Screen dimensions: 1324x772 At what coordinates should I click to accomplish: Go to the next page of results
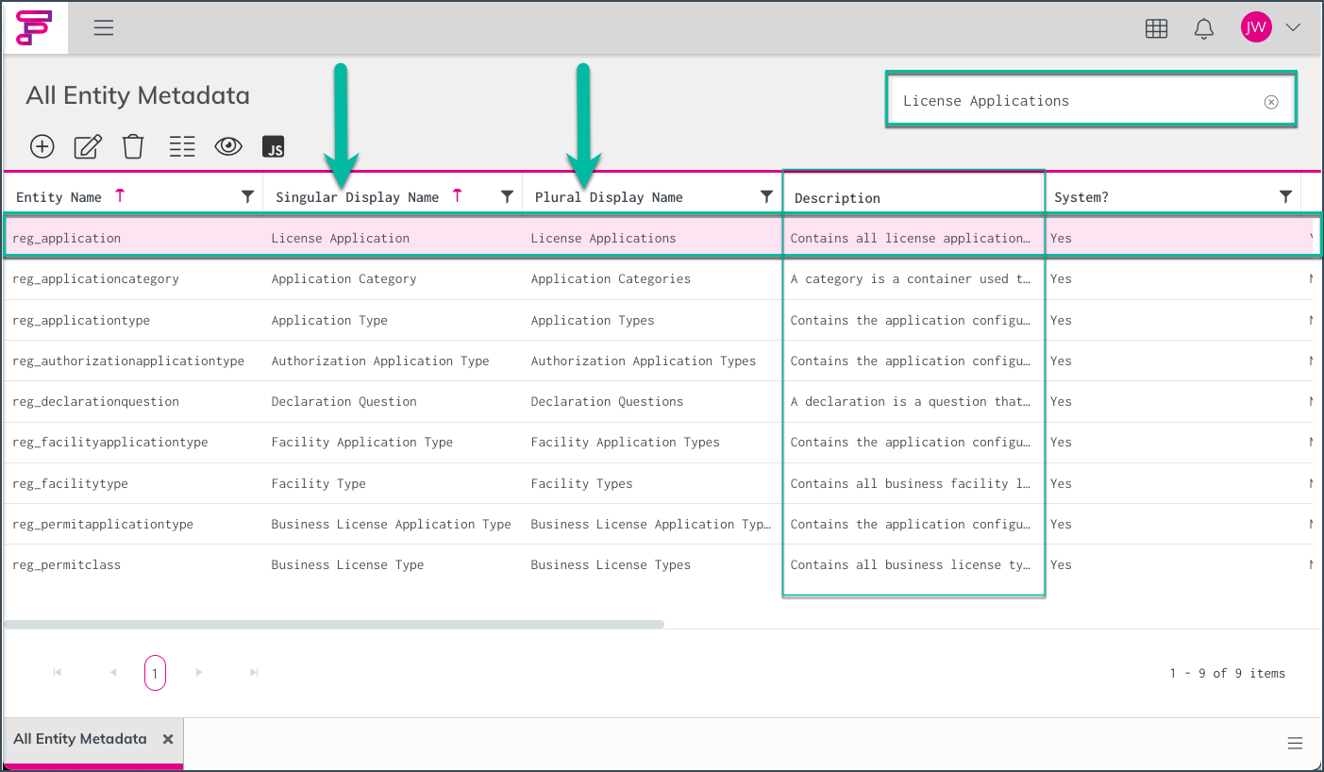coord(199,672)
